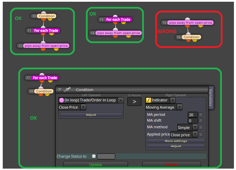The image size is (236, 170).
Task: Open the Trade/Order in Loop dropdown
Action: pos(121,100)
